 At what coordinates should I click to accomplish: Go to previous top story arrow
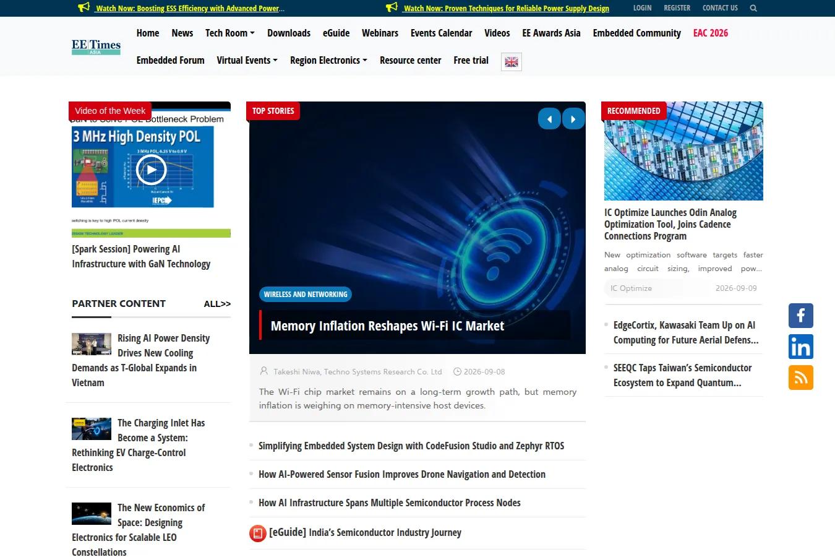coord(549,119)
